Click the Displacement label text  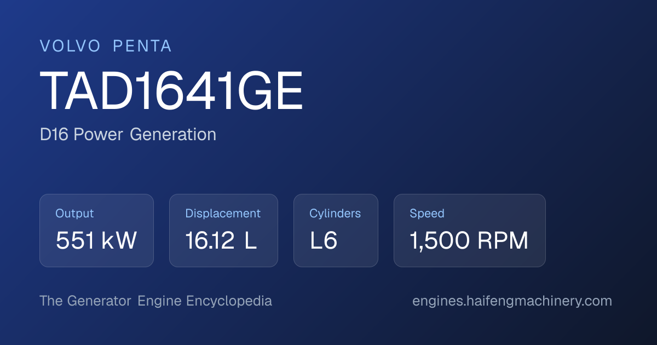click(x=223, y=214)
